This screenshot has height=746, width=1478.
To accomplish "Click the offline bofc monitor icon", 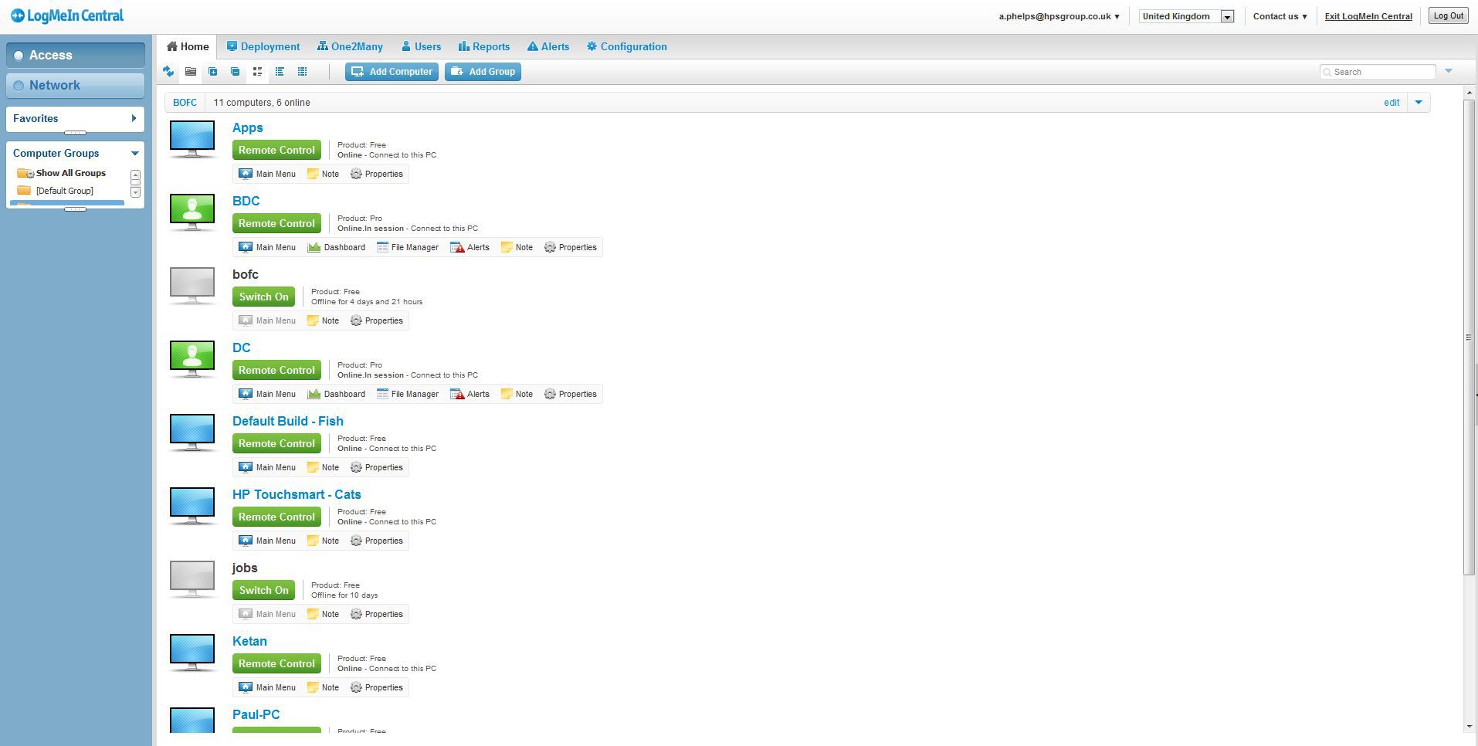I will click(x=192, y=287).
